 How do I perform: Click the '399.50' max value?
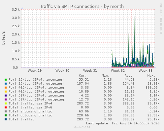pyautogui.click(x=151, y=88)
